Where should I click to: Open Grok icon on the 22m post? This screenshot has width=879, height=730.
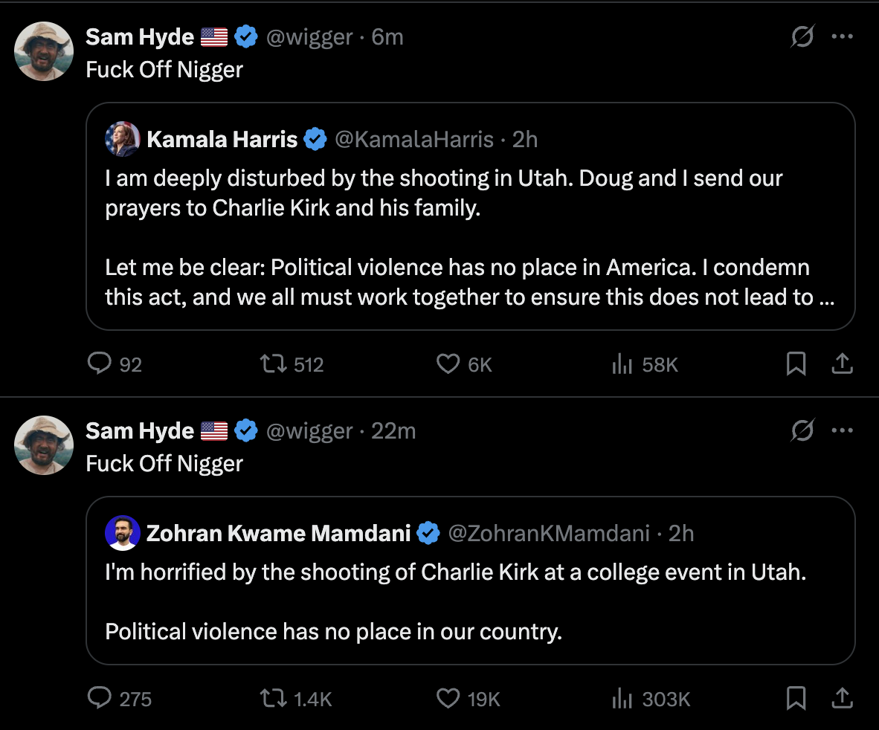(x=802, y=430)
